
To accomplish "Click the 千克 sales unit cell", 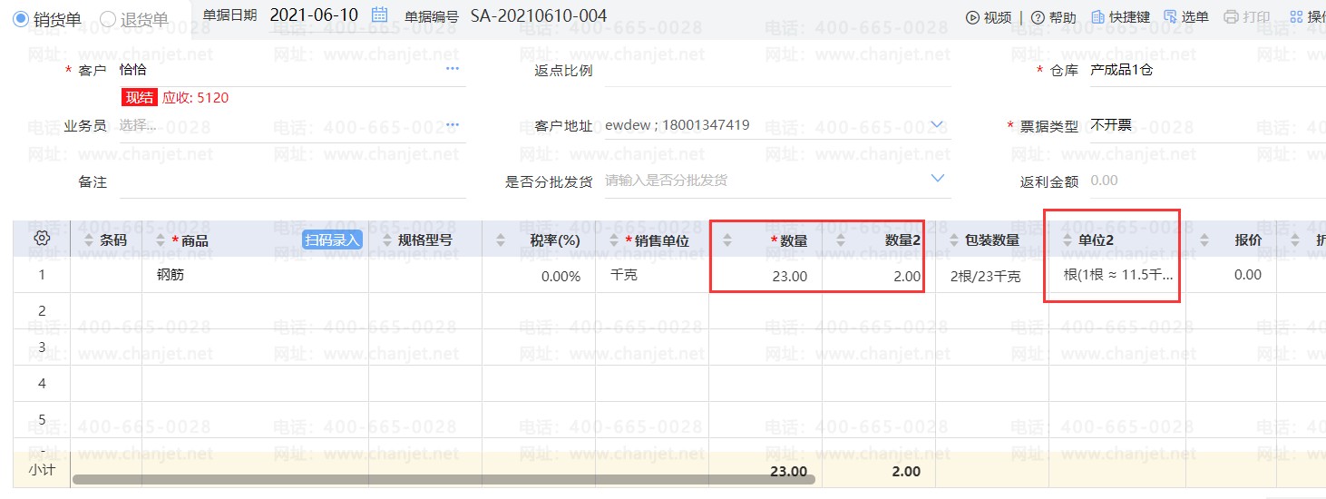I will (x=652, y=275).
